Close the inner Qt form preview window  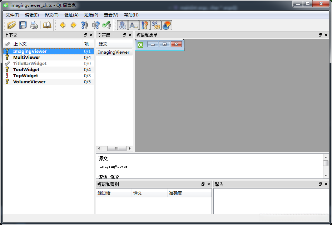pos(176,44)
